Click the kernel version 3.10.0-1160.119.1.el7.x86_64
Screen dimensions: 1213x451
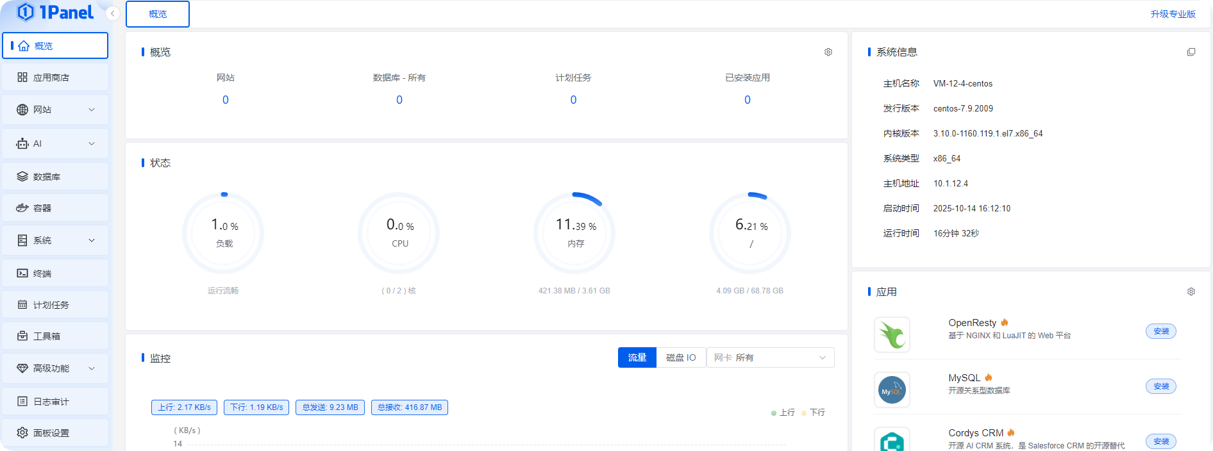[988, 134]
